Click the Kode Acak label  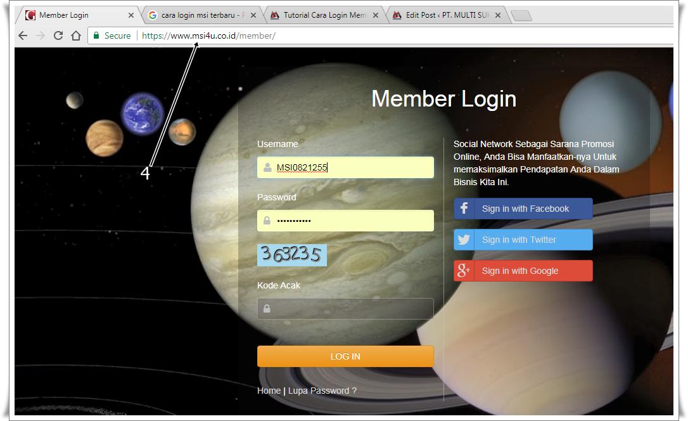coord(279,285)
